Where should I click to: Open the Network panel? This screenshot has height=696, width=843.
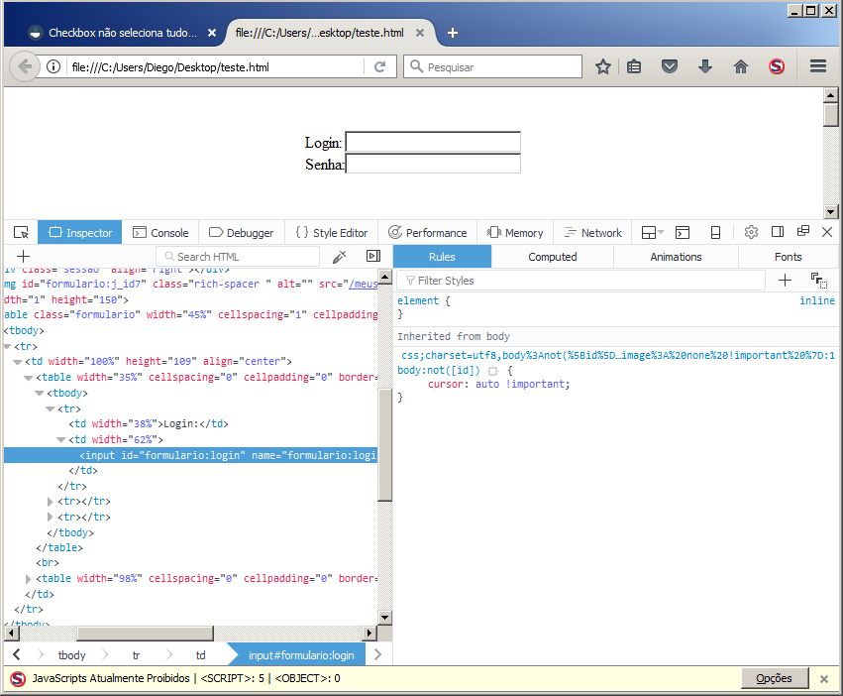click(593, 233)
